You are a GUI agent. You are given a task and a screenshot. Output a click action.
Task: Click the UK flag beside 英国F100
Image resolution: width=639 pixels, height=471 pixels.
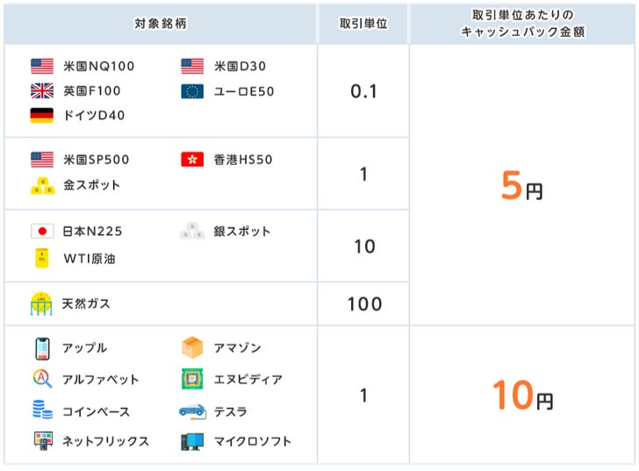tap(42, 90)
